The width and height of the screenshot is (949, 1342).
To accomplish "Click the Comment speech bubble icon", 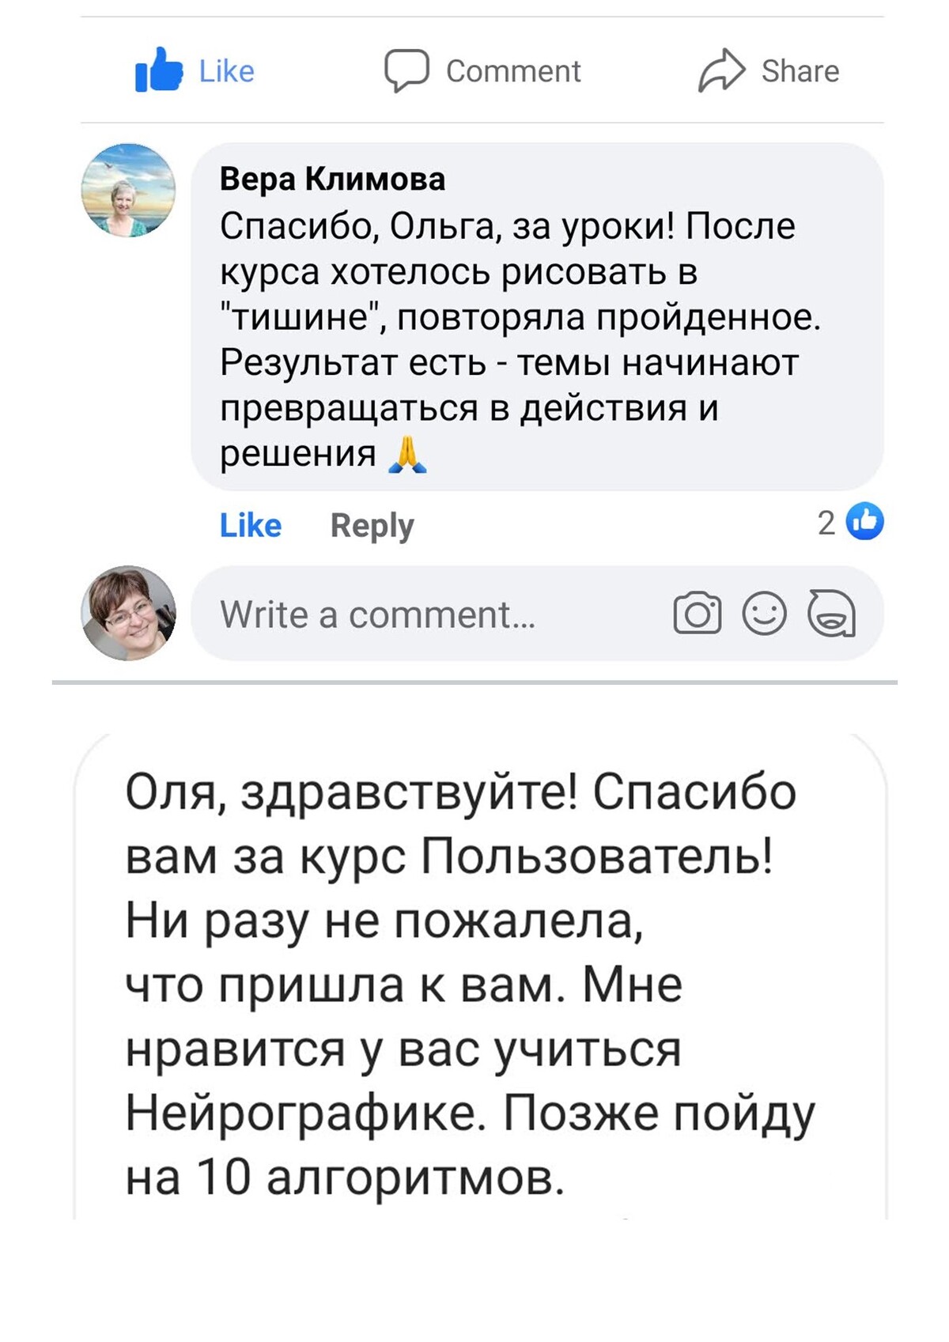I will 406,70.
